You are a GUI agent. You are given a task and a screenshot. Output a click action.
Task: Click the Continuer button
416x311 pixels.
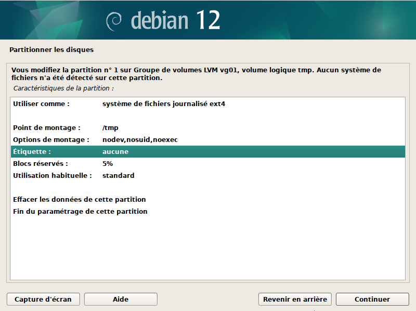click(372, 300)
